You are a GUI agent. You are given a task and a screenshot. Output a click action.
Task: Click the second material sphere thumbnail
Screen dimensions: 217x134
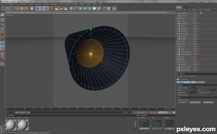point(23,125)
